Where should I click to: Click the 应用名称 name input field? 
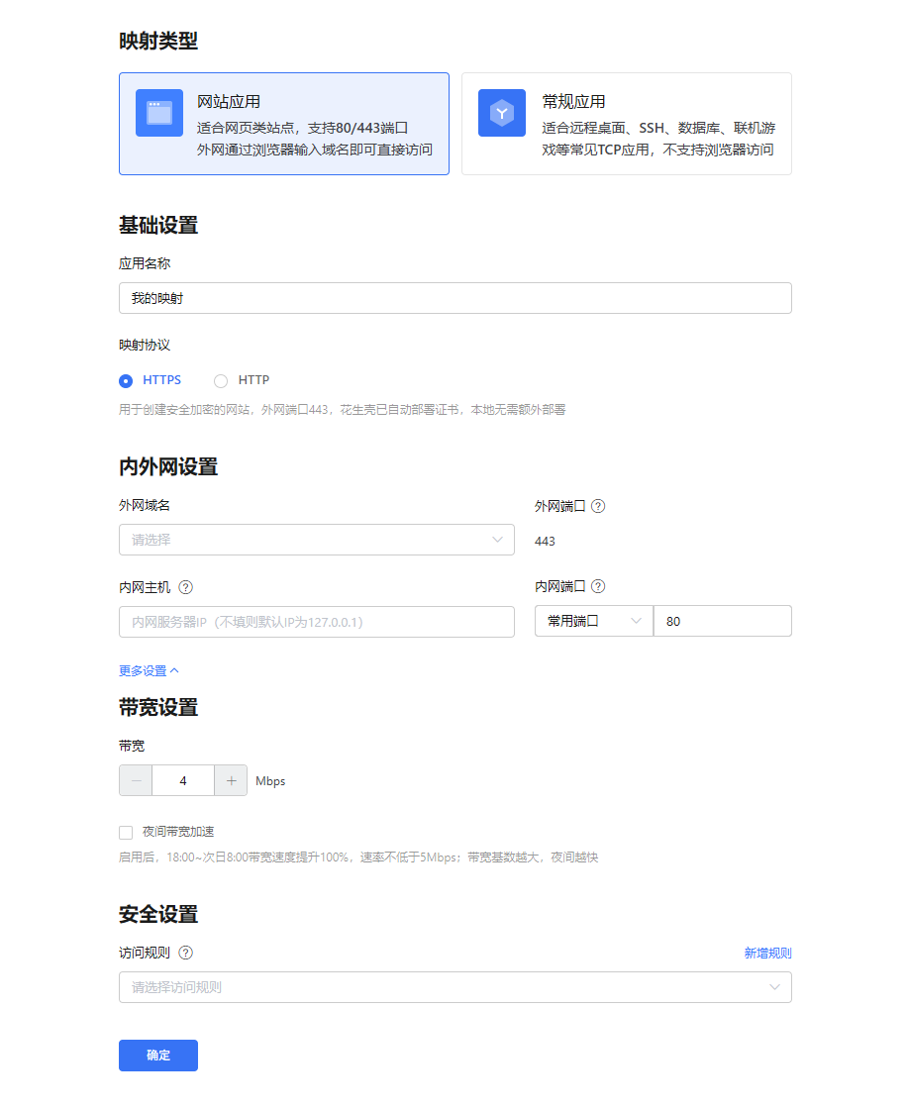(x=454, y=298)
